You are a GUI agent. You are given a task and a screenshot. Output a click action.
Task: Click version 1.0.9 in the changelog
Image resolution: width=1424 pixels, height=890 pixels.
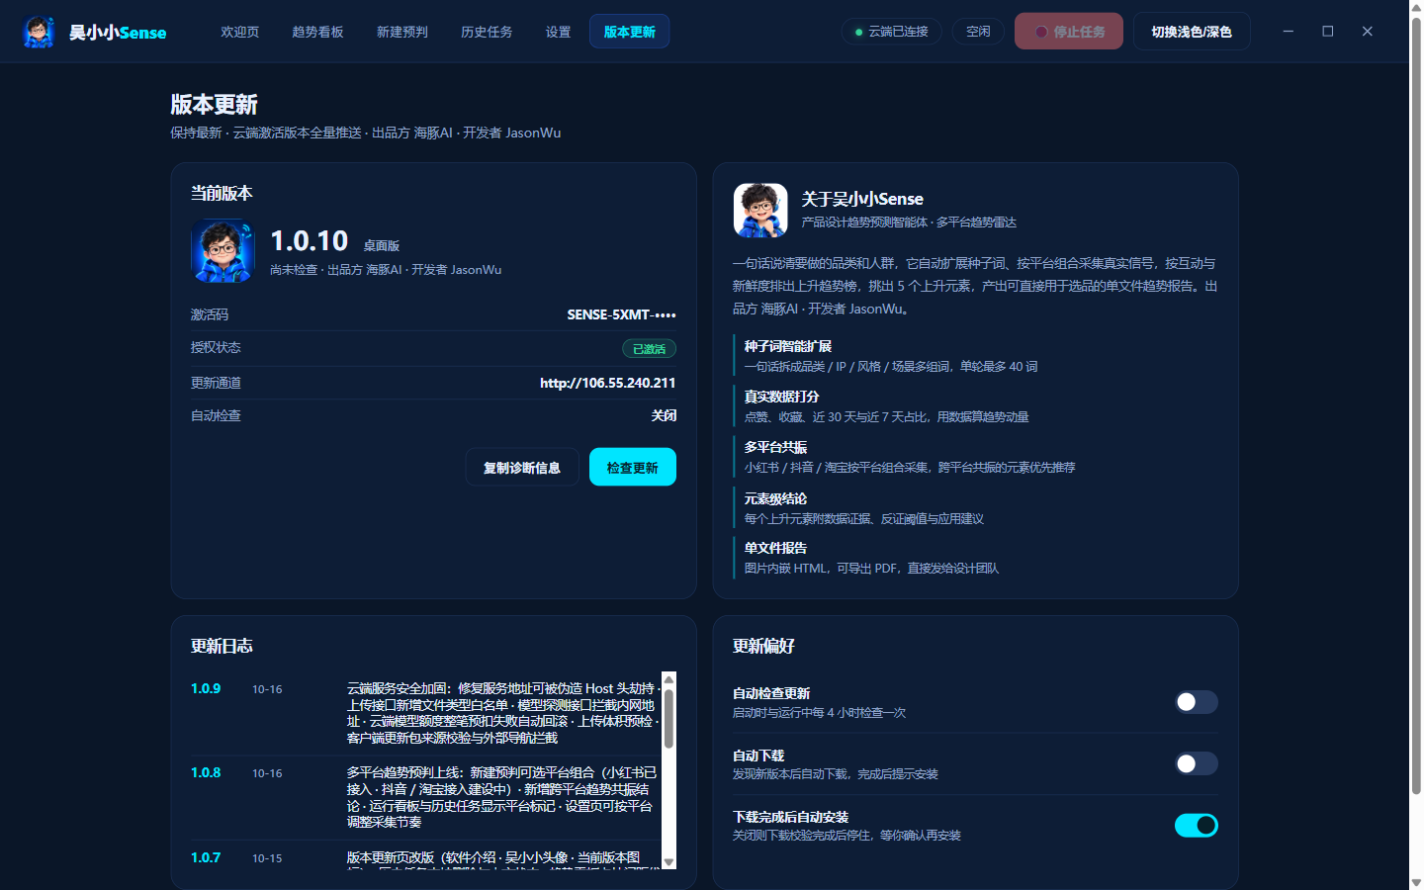tap(206, 688)
